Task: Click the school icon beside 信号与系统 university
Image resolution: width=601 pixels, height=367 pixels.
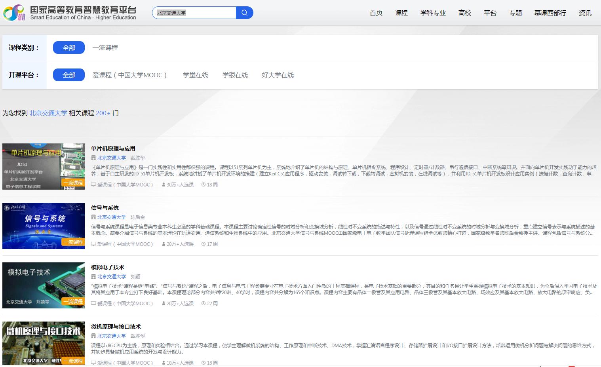Action: click(x=93, y=217)
